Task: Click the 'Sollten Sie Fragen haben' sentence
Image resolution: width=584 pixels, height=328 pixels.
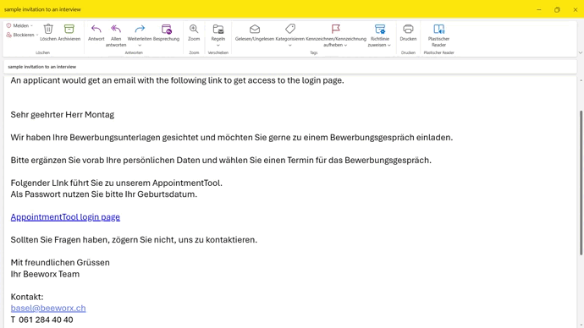Action: point(134,240)
